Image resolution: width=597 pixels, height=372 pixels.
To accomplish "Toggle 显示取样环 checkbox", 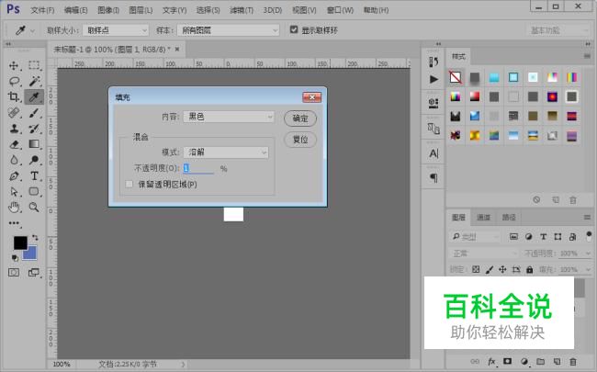I will pyautogui.click(x=294, y=29).
